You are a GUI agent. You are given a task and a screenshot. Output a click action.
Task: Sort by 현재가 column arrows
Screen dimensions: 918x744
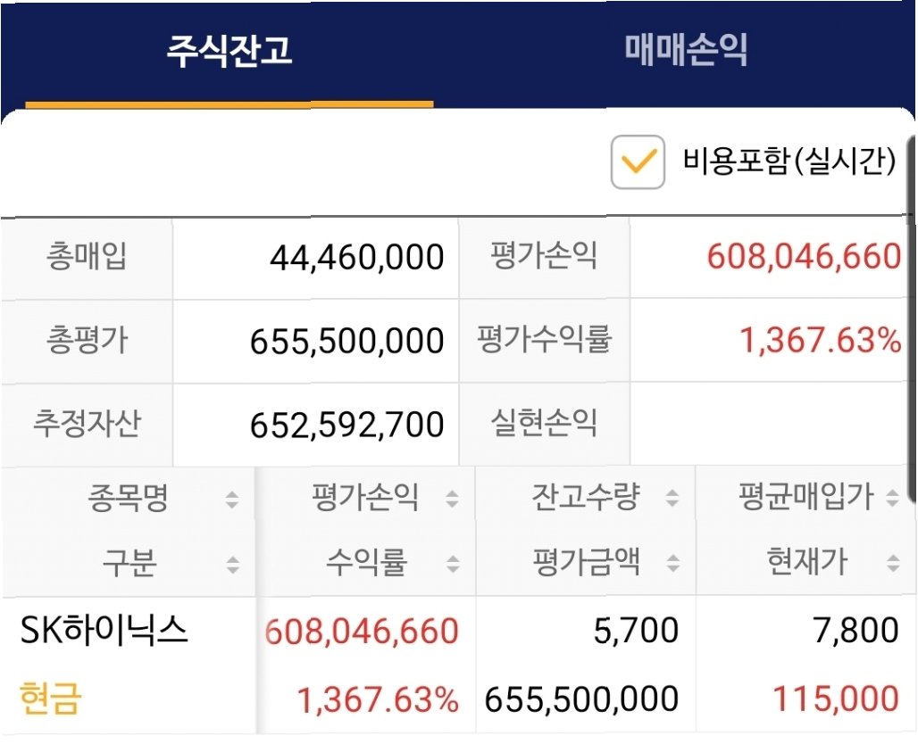point(893,563)
